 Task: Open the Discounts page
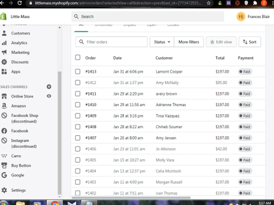(x=20, y=62)
